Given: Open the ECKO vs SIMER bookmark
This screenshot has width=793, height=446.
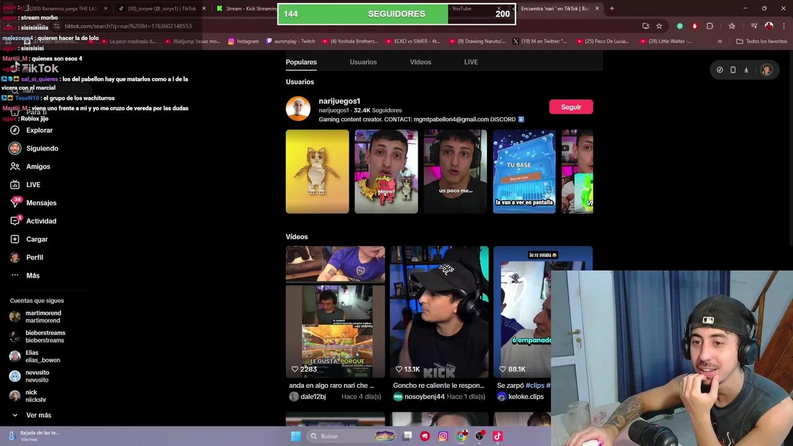Looking at the screenshot, I should tap(413, 42).
